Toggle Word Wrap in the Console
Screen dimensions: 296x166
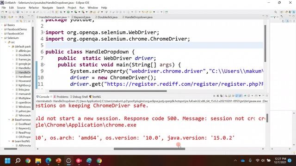(233, 96)
